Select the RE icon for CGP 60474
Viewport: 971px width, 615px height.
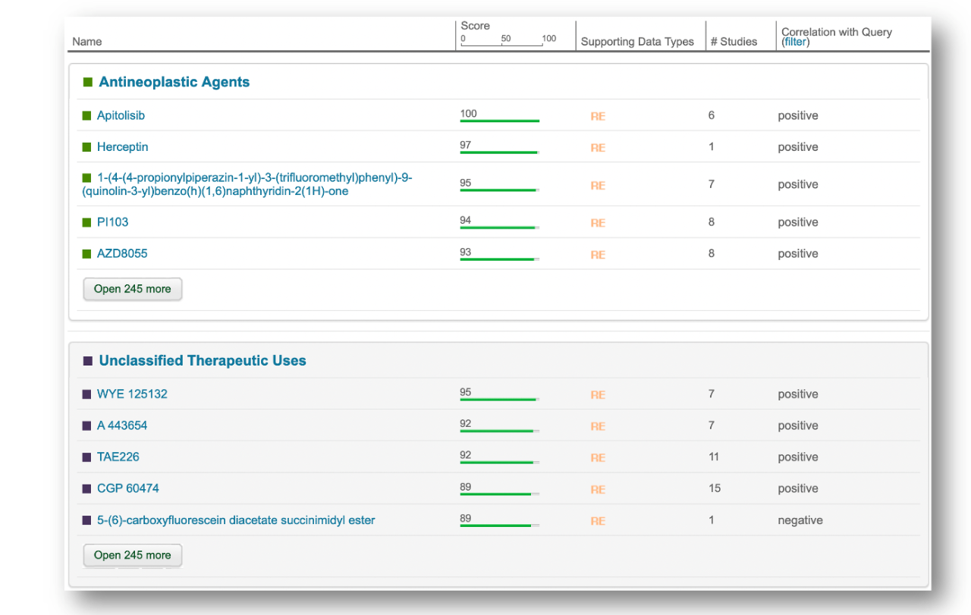(598, 489)
